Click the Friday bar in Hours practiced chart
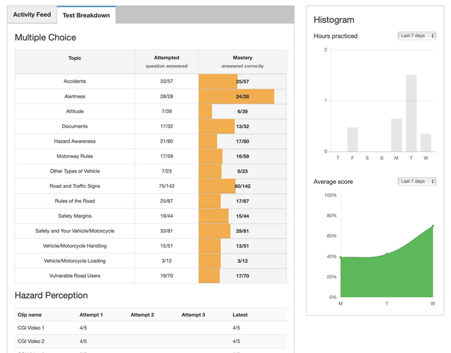 (353, 140)
